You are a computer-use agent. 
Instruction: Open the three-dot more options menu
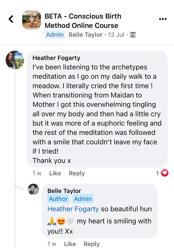162,19
